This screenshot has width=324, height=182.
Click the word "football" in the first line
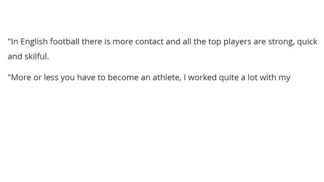pyautogui.click(x=65, y=41)
